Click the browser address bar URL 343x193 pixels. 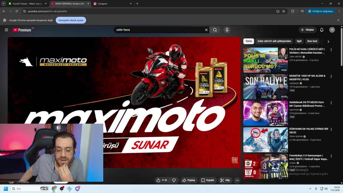click(47, 11)
